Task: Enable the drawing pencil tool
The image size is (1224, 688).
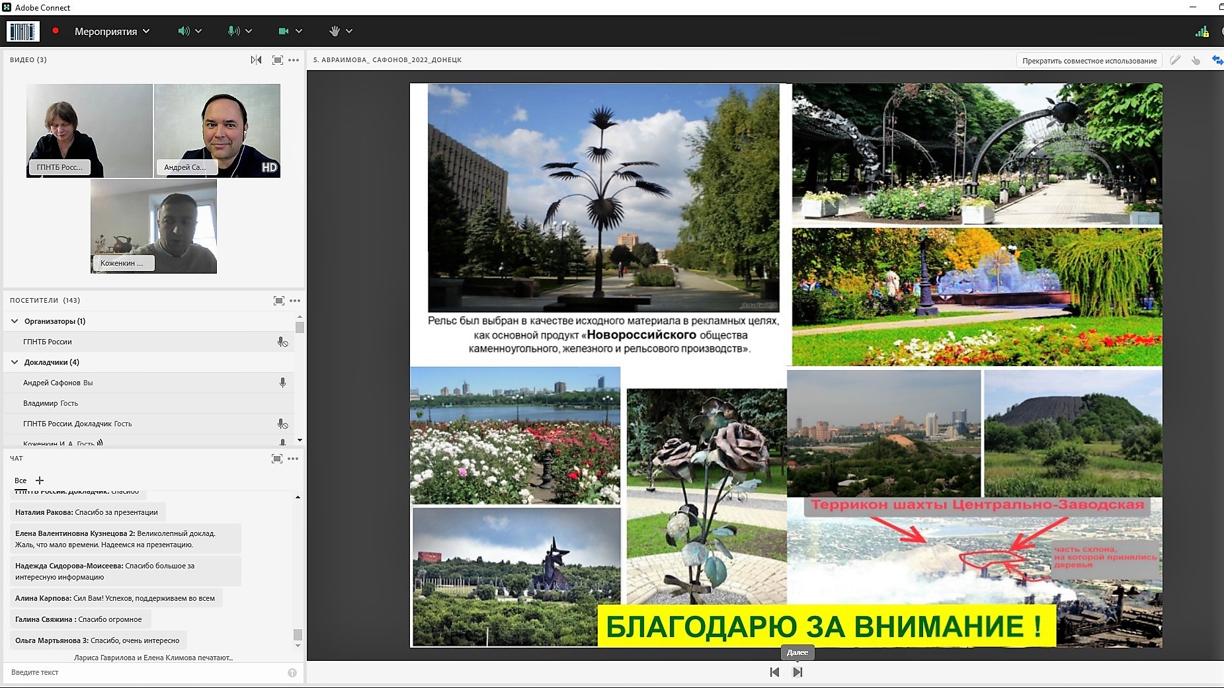Action: (1175, 60)
